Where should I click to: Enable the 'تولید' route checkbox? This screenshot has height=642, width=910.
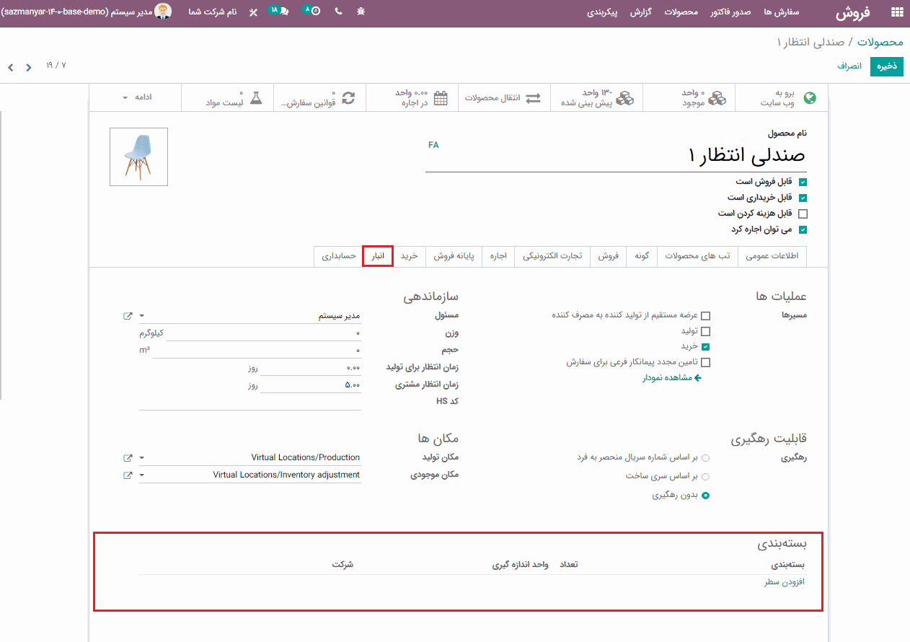click(x=705, y=331)
